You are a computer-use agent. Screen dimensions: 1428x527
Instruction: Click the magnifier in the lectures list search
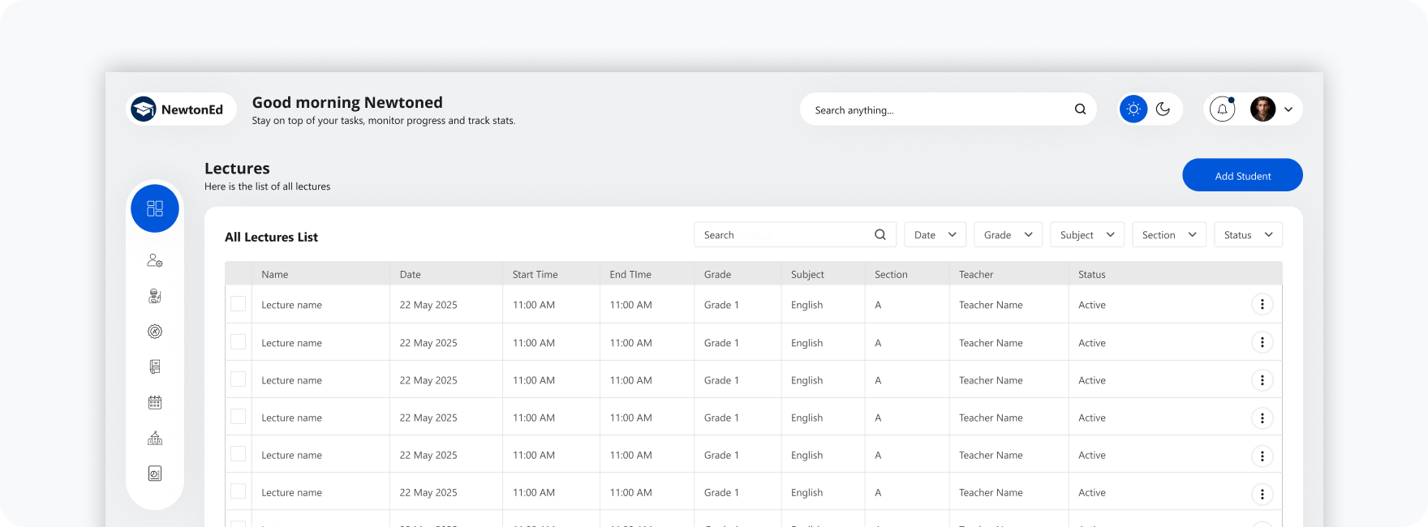(x=880, y=234)
